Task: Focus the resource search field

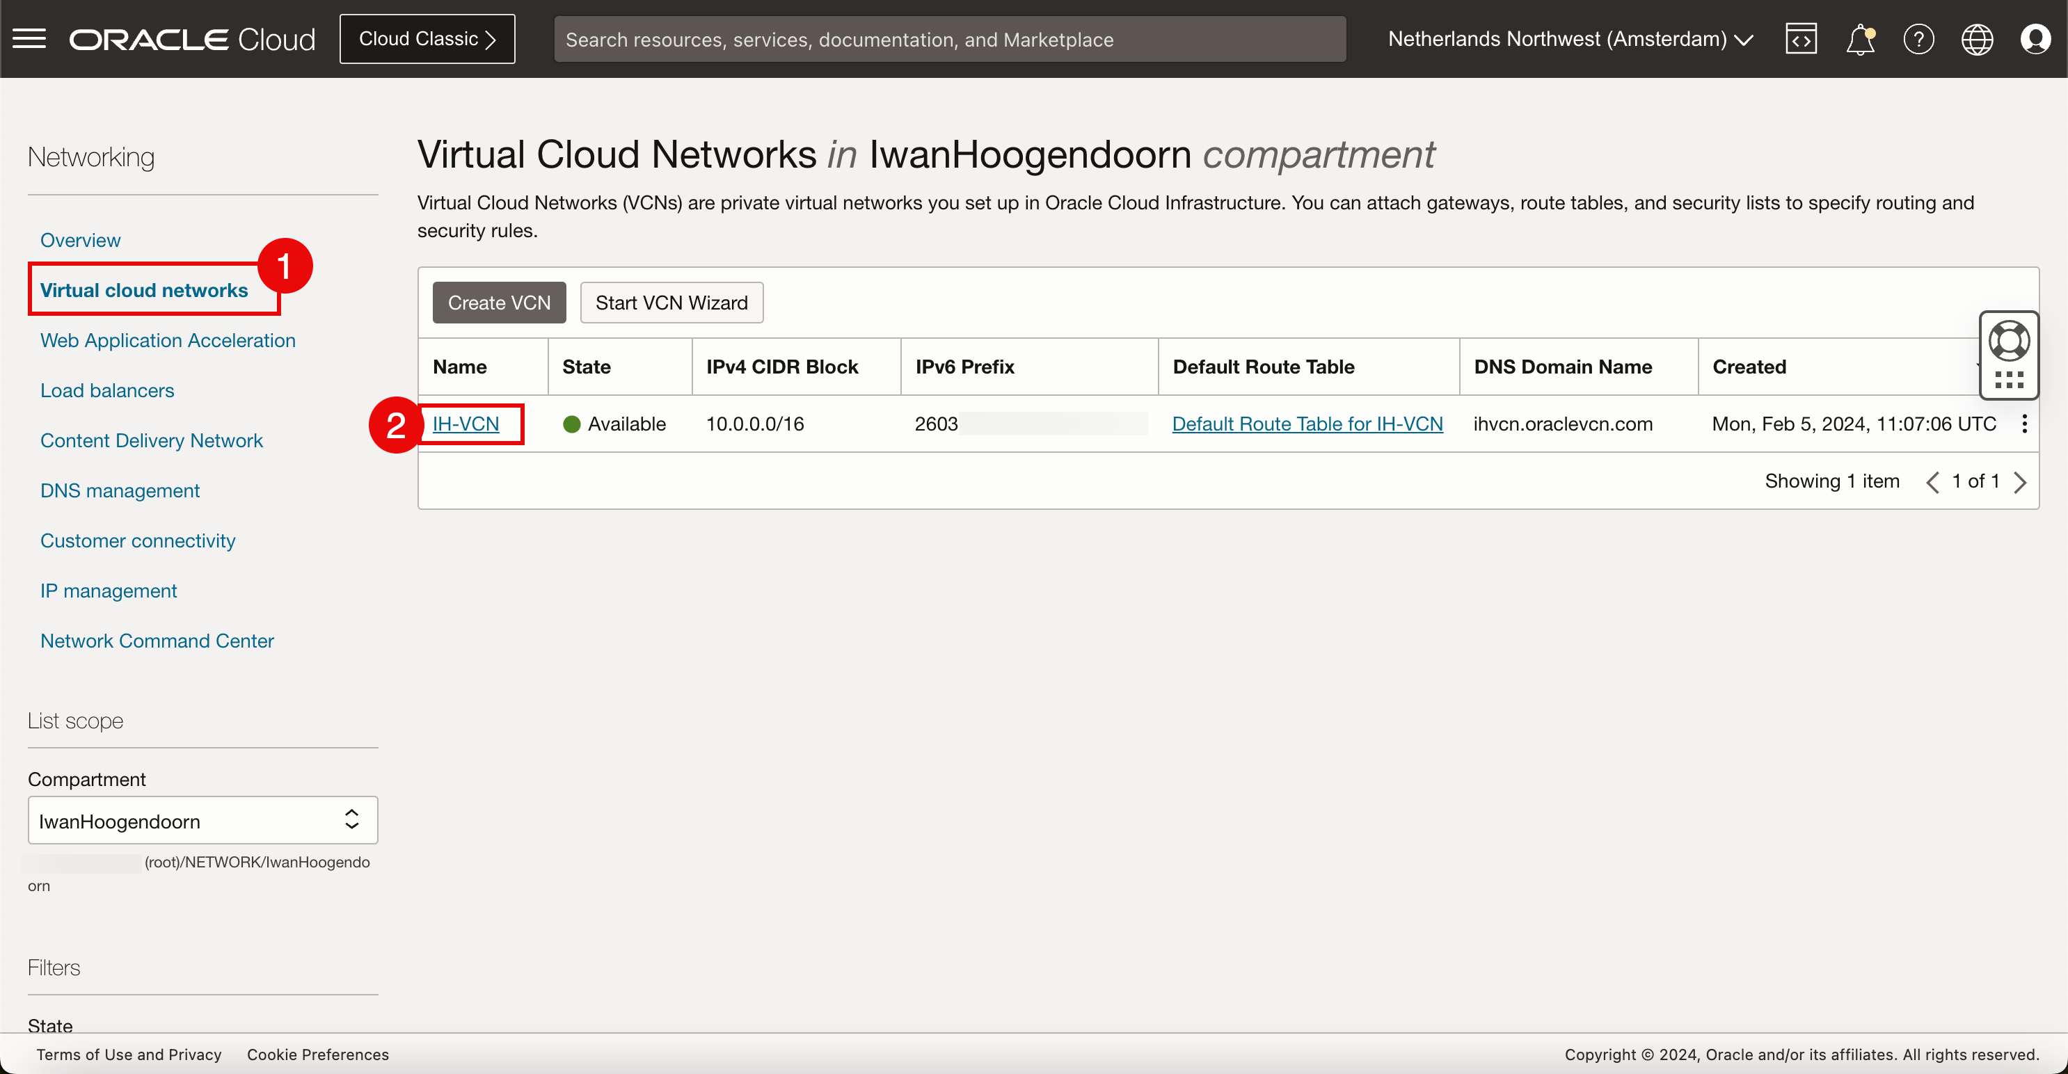Action: coord(949,38)
